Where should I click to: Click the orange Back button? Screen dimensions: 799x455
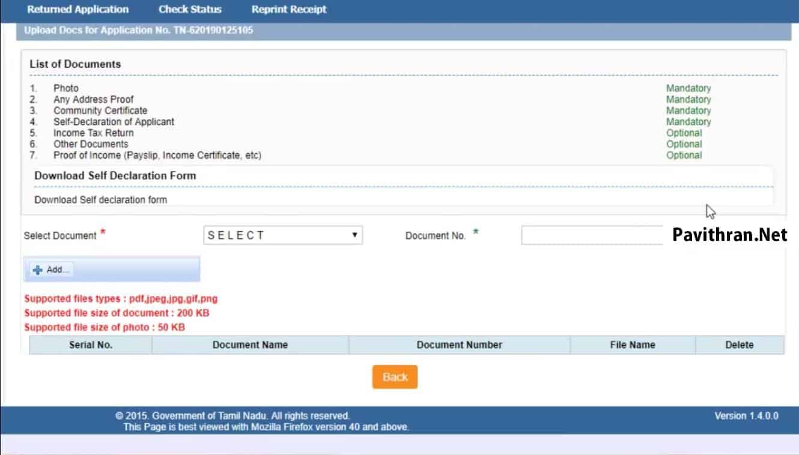[x=395, y=377]
